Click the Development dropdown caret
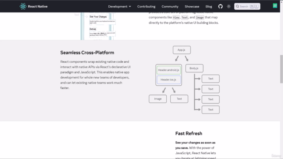 130,7
